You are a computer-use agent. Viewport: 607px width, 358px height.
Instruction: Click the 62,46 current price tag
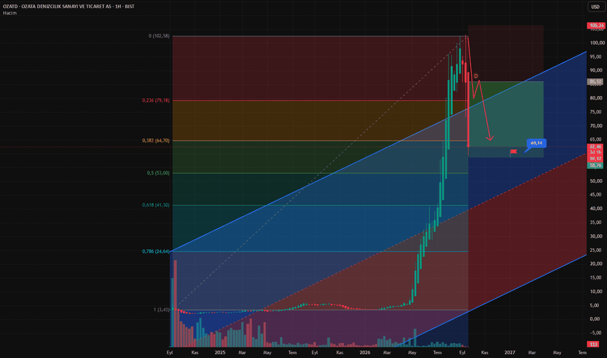(596, 146)
